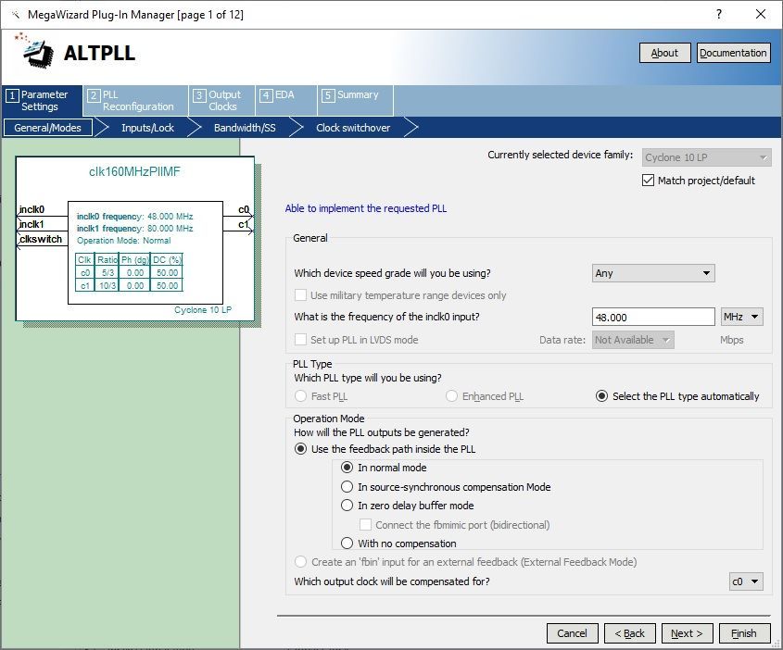Open the device speed grade dropdown
The width and height of the screenshot is (783, 650).
point(653,273)
